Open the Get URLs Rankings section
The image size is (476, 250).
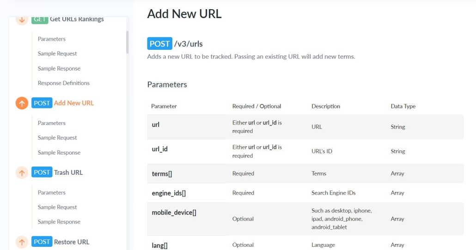coord(77,19)
